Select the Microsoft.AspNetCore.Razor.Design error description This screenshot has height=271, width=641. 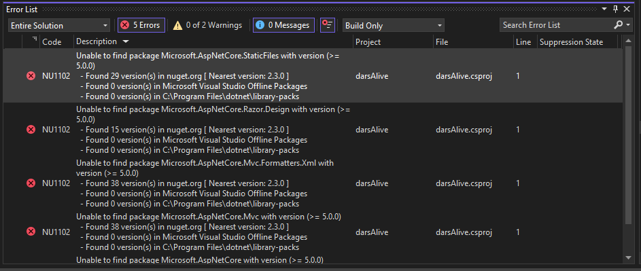point(213,130)
